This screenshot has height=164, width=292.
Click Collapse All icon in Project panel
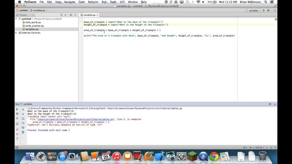65,15
